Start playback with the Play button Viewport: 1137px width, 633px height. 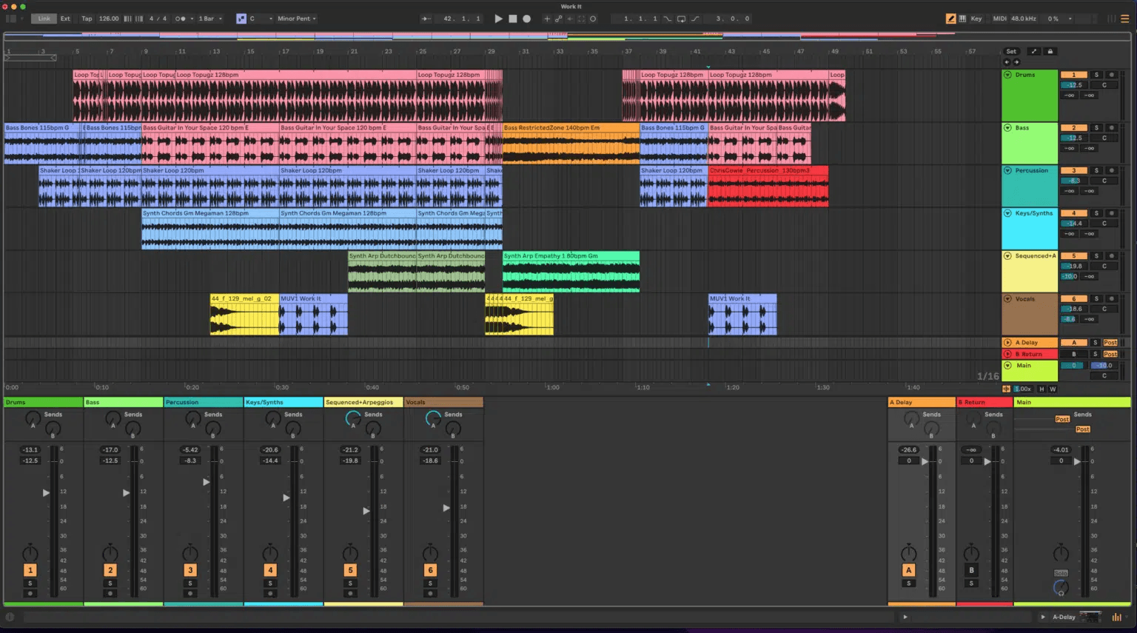498,19
